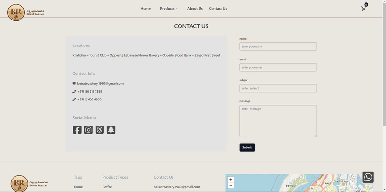Viewport: 386px width, 192px height.
Task: Go to the Home nav item
Action: click(145, 9)
